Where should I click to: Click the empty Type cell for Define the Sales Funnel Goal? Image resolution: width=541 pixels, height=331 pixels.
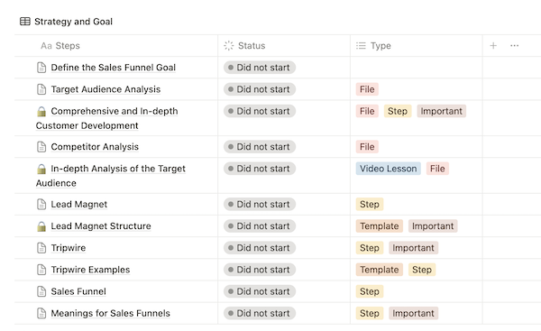[416, 68]
